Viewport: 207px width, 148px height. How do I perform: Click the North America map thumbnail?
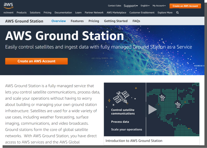[173, 109]
